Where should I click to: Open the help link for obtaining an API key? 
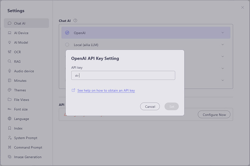point(106,90)
